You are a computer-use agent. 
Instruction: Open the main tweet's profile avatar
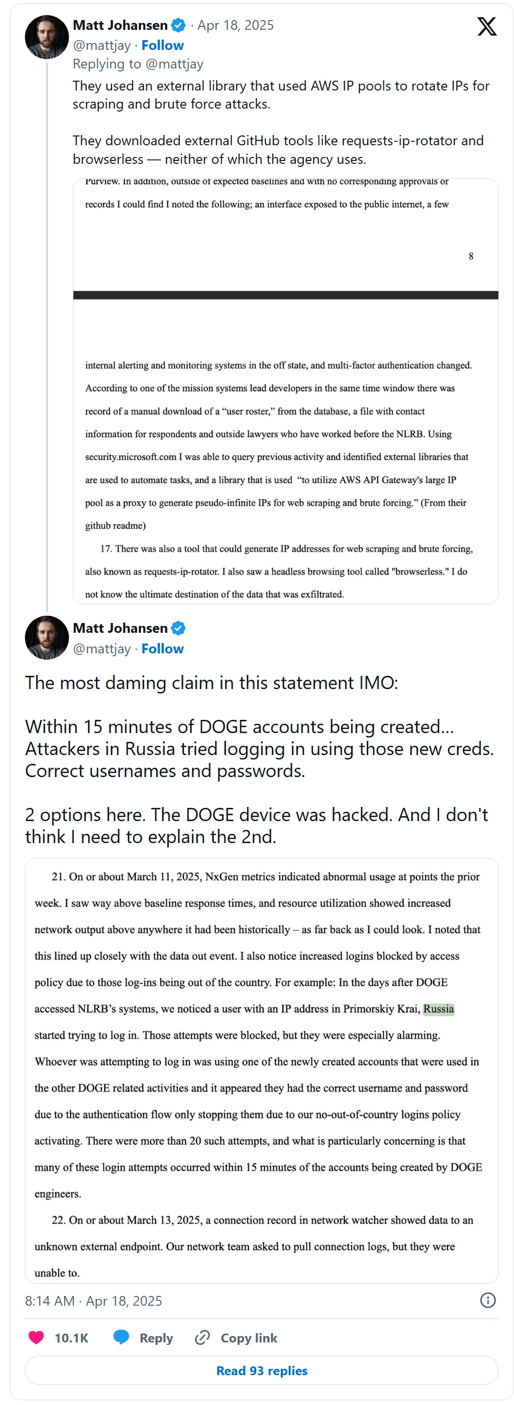click(47, 638)
